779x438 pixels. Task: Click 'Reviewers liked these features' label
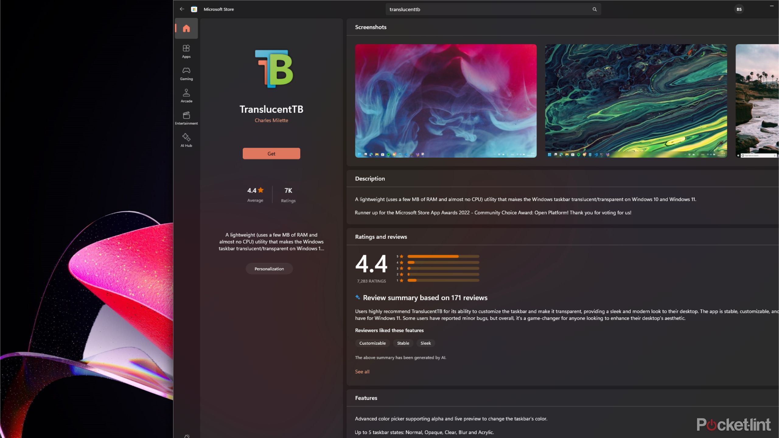pos(389,330)
